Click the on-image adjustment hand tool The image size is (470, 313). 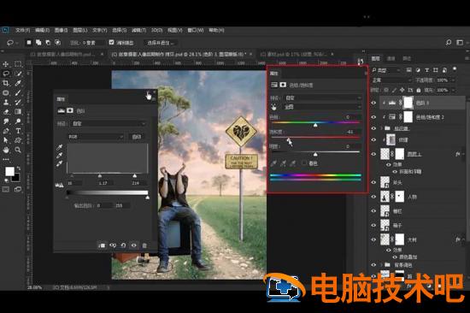(x=274, y=107)
